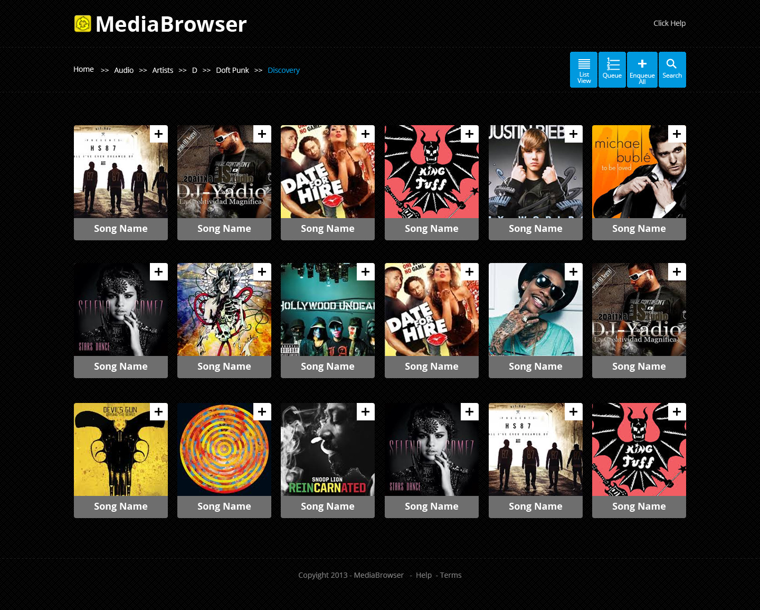The height and width of the screenshot is (610, 760).
Task: Open Doft Punk breadcrumb
Action: click(x=232, y=70)
